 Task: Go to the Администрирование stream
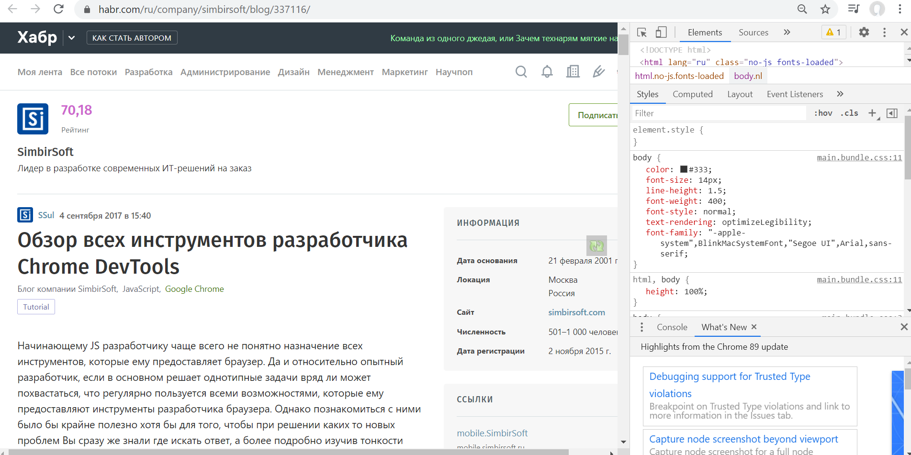[x=225, y=72]
